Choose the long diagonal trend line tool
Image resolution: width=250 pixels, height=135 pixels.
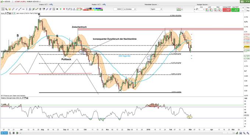coord(20,9)
